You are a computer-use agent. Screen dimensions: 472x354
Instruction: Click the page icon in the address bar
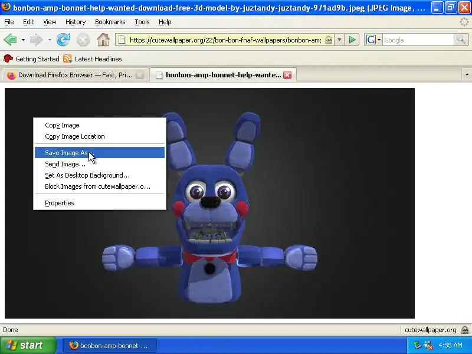click(x=122, y=40)
